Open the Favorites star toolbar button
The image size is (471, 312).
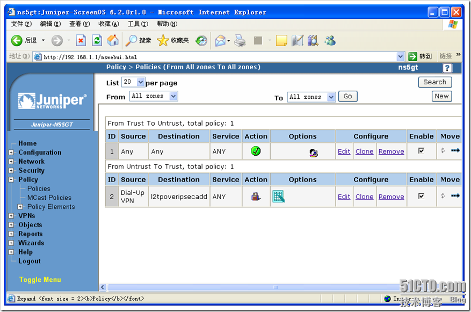173,40
